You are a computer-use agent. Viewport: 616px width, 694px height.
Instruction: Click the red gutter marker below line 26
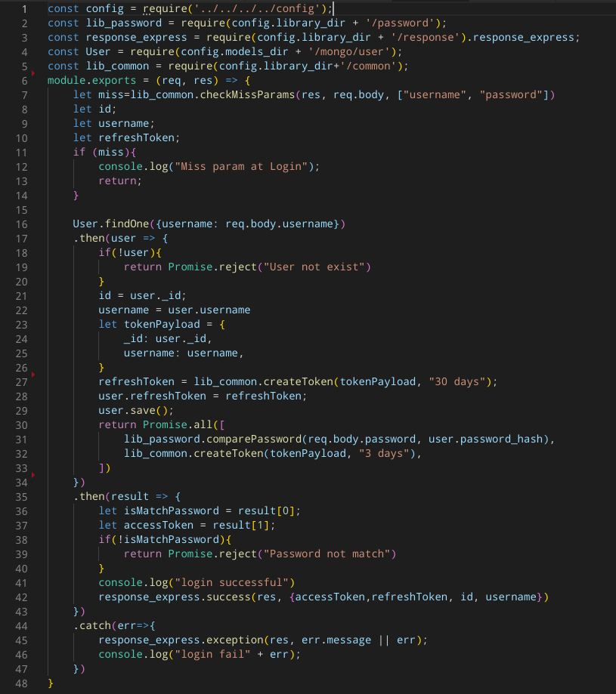coord(33,375)
